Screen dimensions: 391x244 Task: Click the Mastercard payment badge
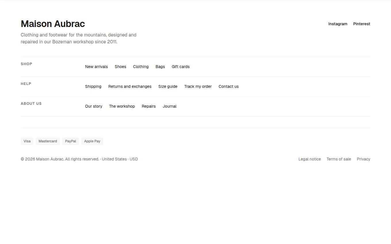48,141
